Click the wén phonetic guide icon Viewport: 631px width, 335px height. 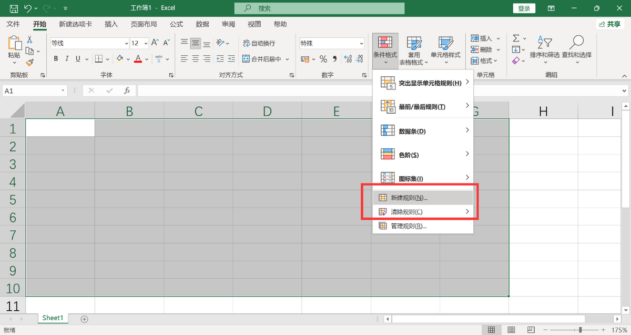pos(159,59)
